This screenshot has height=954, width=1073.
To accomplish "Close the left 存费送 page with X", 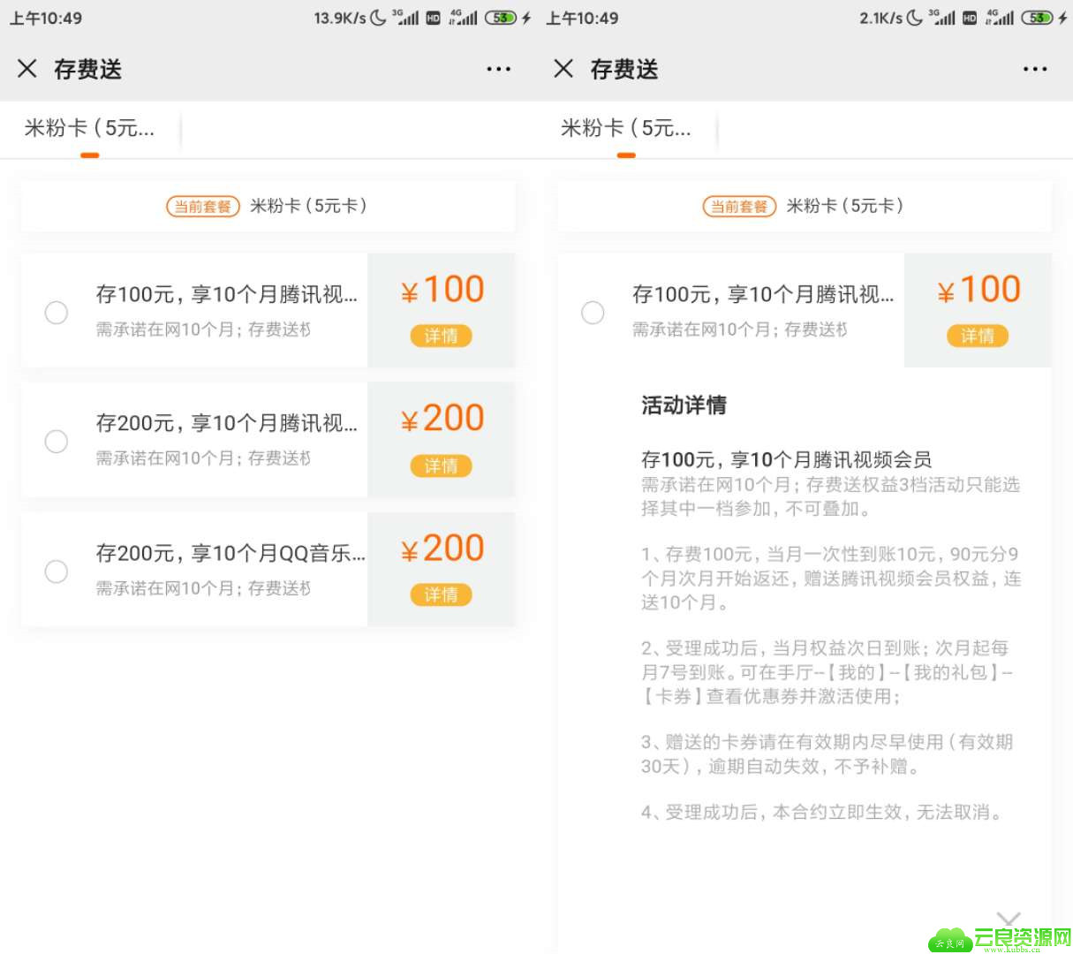I will tap(27, 69).
